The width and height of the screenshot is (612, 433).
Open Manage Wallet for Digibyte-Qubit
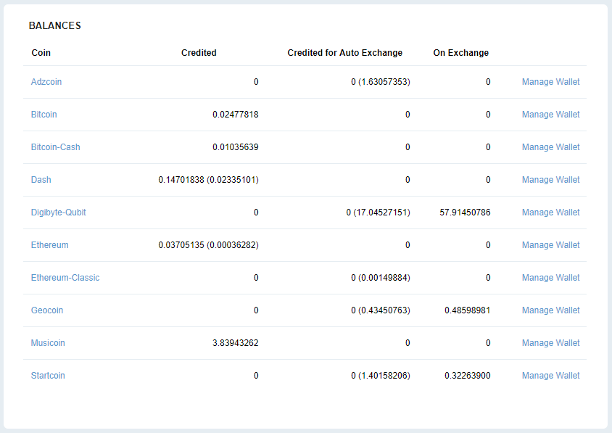pyautogui.click(x=550, y=213)
